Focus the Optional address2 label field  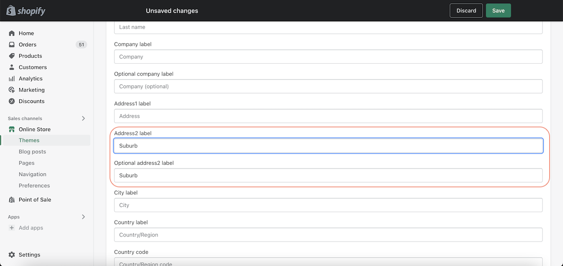[328, 176]
